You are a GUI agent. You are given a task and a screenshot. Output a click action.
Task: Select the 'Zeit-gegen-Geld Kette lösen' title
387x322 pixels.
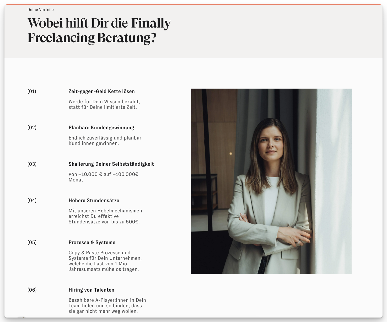tap(101, 92)
